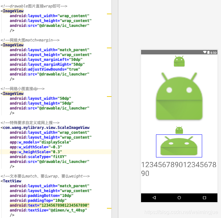221x218 pixels.
Task: Click the comment "drawable图片直接wrap即可"
Action: (34, 6)
